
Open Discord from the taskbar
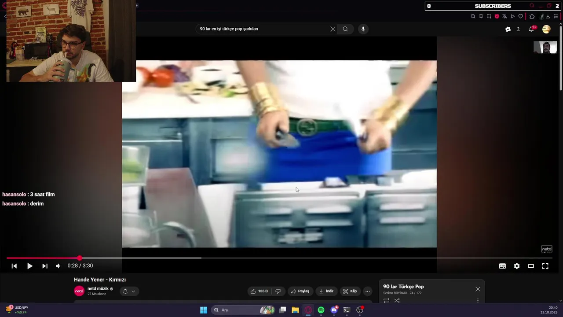pos(334,310)
